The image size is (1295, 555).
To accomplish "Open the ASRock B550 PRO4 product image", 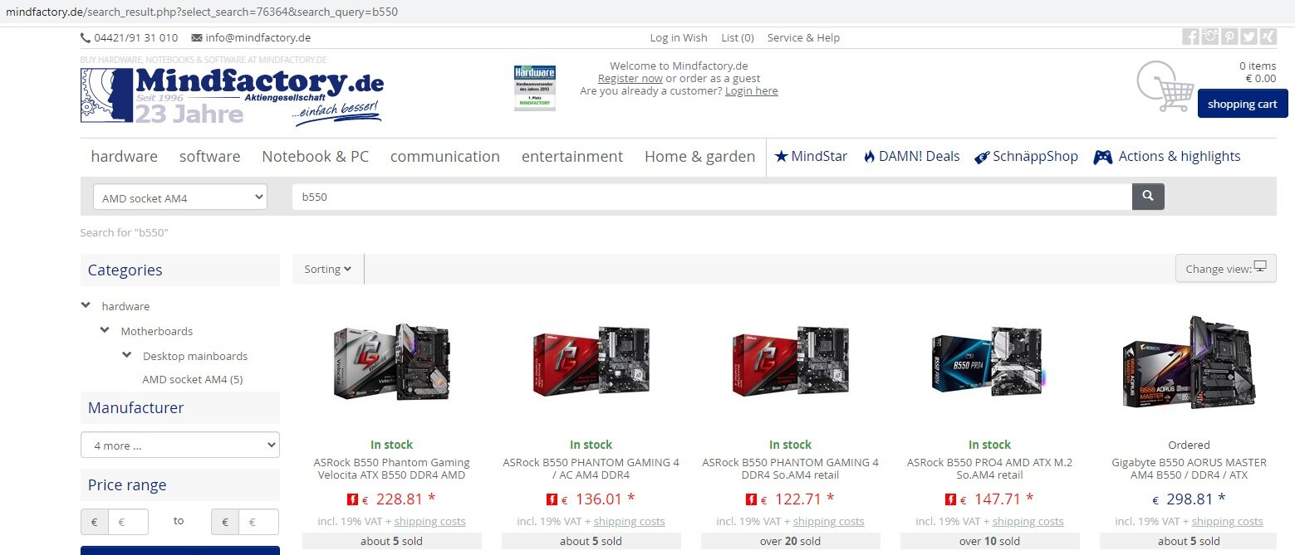I will coord(990,363).
